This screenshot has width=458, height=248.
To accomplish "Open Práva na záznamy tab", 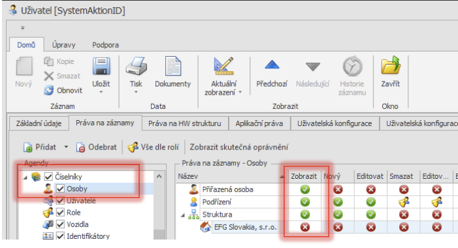I will pos(105,123).
